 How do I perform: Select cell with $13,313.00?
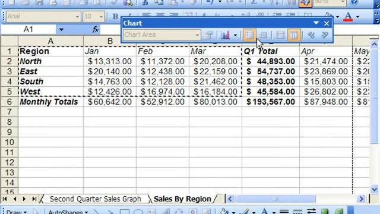pyautogui.click(x=110, y=61)
